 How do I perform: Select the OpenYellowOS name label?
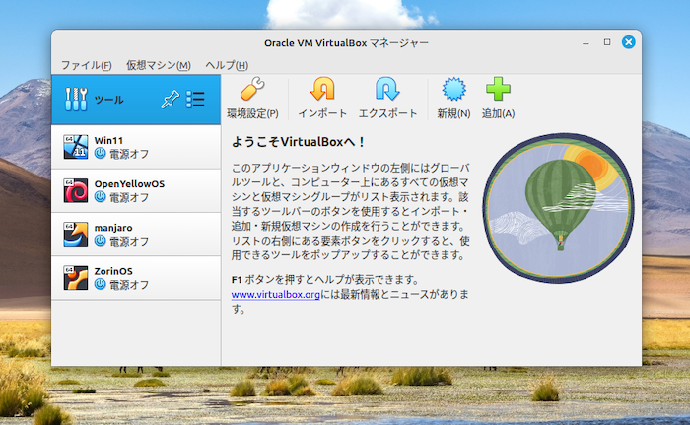pos(129,184)
